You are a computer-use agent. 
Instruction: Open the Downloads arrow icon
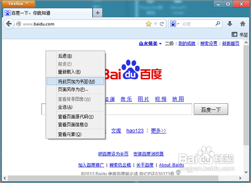tap(230, 24)
